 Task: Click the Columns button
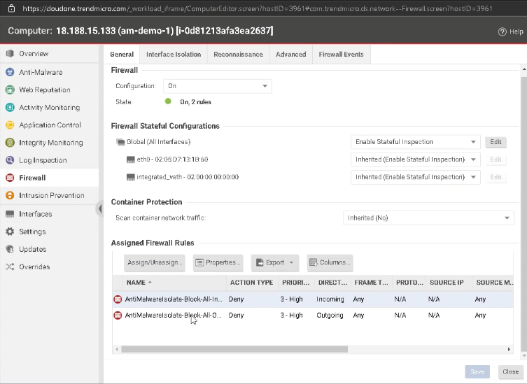click(x=330, y=262)
